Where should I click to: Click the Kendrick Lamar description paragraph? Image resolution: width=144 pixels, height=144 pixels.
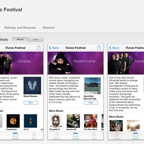[64, 90]
